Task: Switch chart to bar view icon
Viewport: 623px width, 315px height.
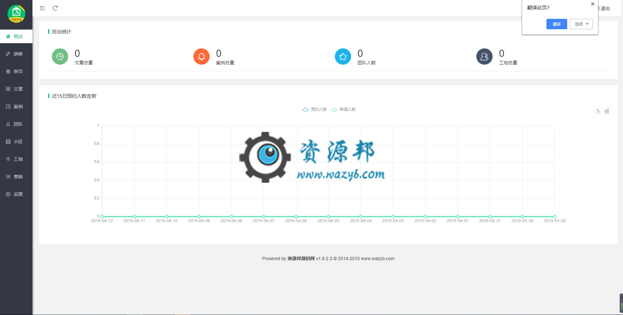Action: pos(607,111)
